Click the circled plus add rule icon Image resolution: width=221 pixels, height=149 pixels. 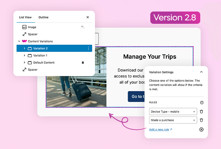click(201, 129)
